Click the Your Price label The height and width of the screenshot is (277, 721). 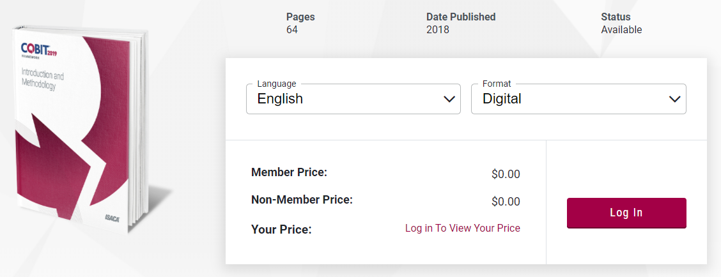click(281, 228)
